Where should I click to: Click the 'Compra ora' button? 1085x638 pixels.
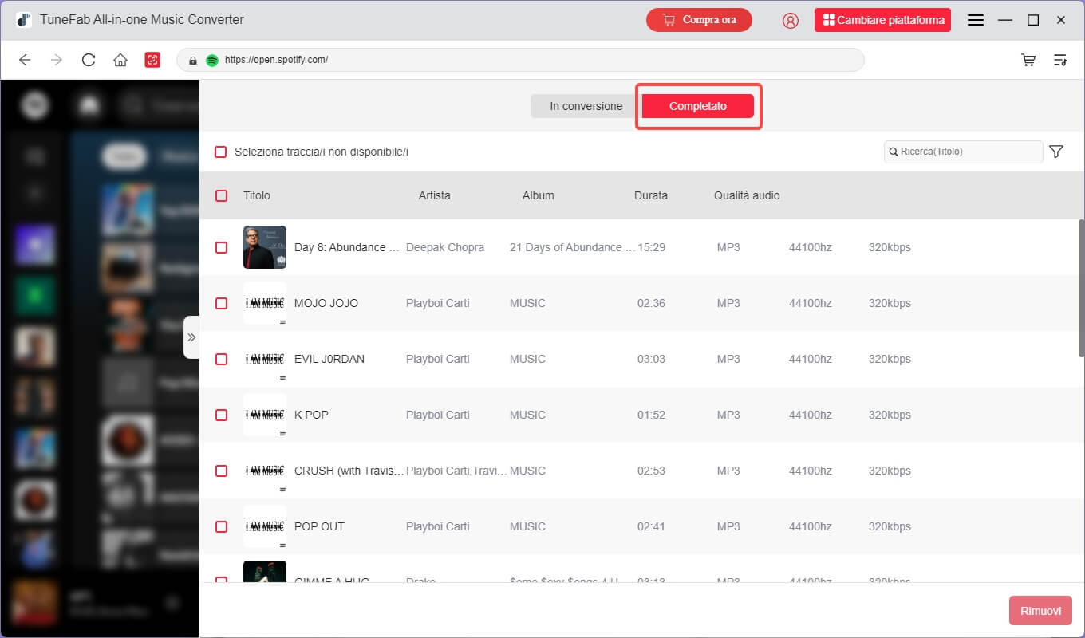[x=699, y=20]
